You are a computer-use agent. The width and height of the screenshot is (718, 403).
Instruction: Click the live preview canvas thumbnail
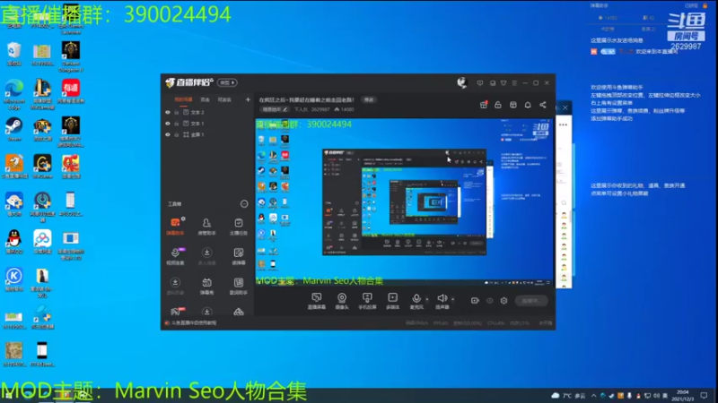[405, 202]
